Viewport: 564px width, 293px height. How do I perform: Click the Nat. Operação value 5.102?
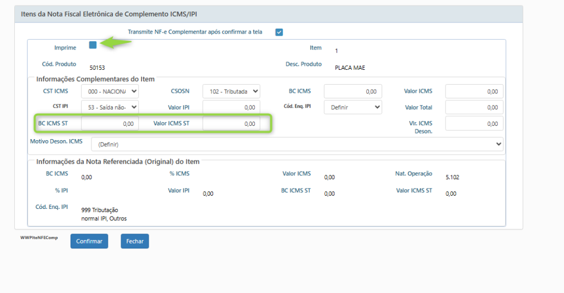click(x=454, y=178)
